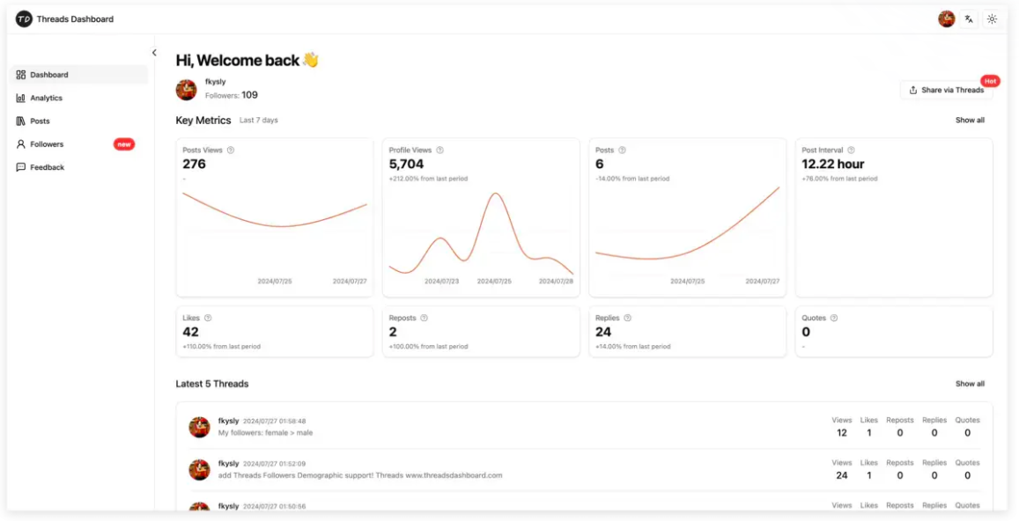
Task: Click the language translation icon in header
Action: pos(969,18)
